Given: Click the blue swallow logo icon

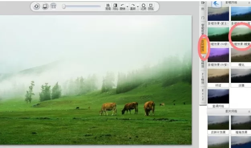Looking at the screenshot, I should [216, 4].
